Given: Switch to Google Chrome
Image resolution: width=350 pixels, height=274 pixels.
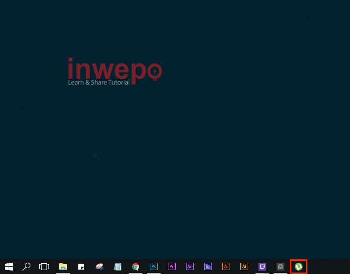Looking at the screenshot, I should tap(136, 267).
